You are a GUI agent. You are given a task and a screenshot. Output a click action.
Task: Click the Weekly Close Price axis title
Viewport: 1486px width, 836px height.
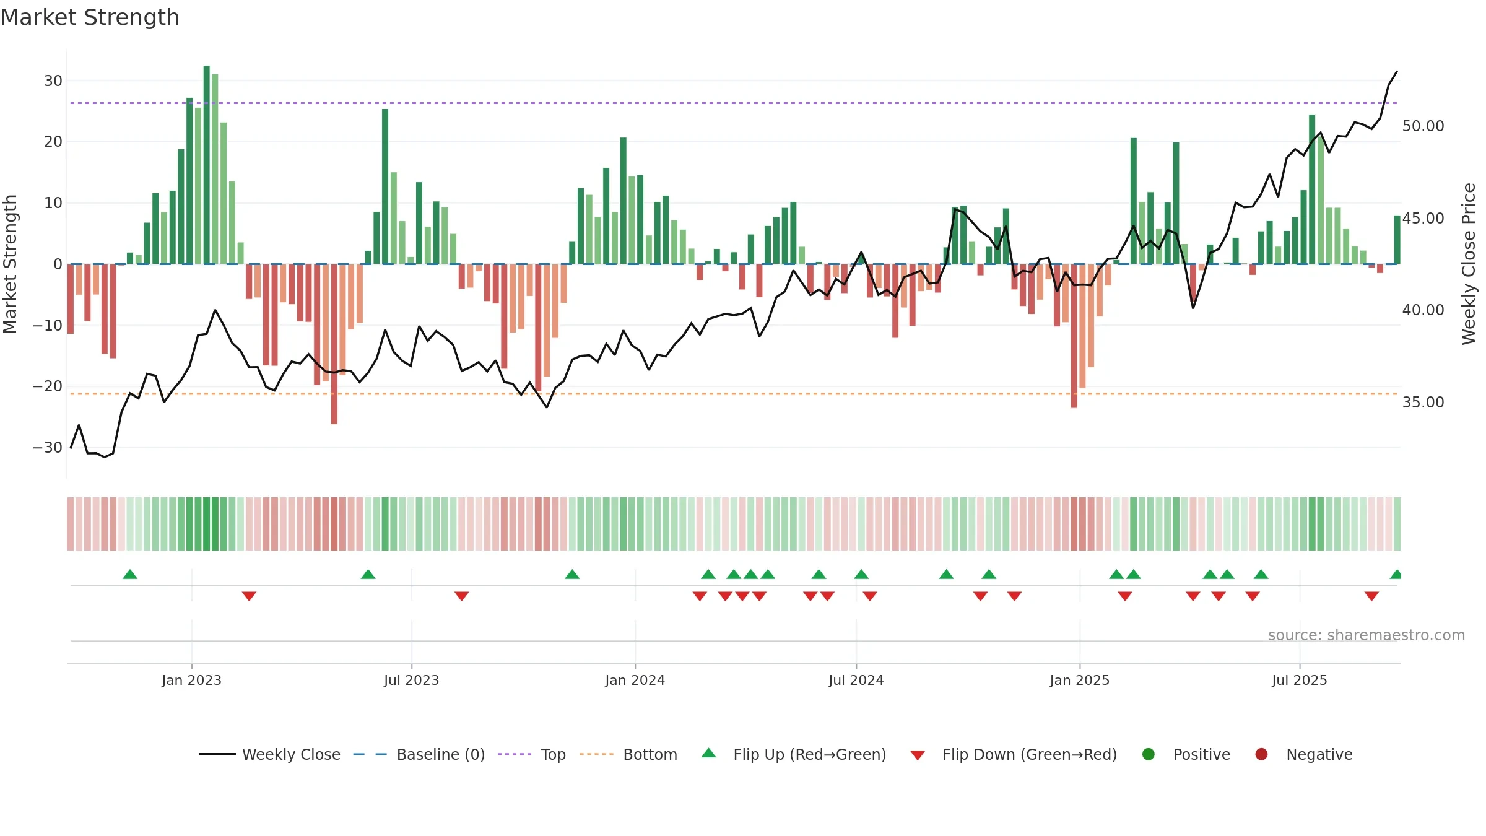tap(1469, 264)
